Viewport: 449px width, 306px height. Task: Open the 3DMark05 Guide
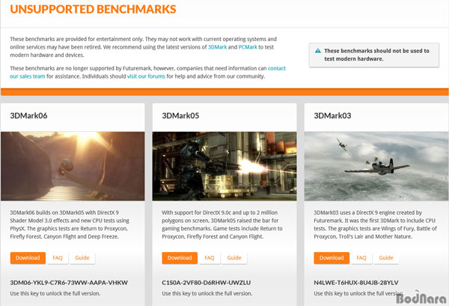pyautogui.click(x=234, y=258)
